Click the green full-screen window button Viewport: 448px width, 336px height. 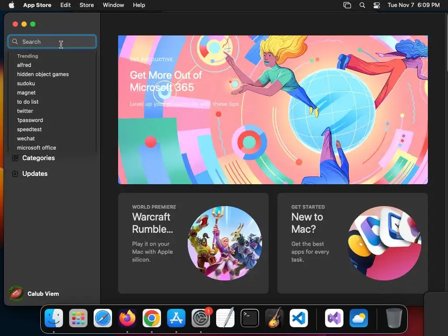pyautogui.click(x=33, y=24)
